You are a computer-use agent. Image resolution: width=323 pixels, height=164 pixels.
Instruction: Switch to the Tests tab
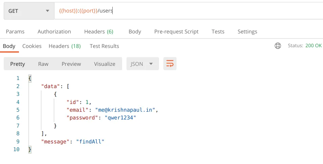218,31
